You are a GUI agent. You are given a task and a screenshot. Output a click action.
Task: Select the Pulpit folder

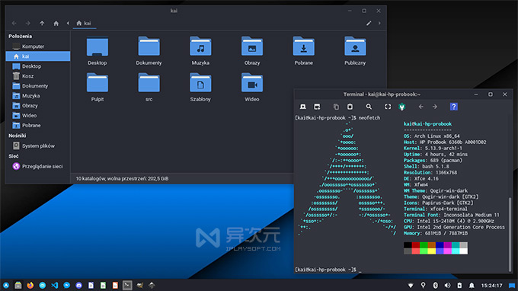click(98, 87)
